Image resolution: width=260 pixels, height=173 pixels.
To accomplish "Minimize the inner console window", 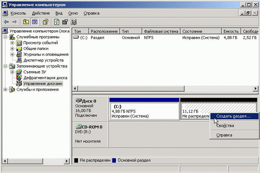I will click(242, 13).
